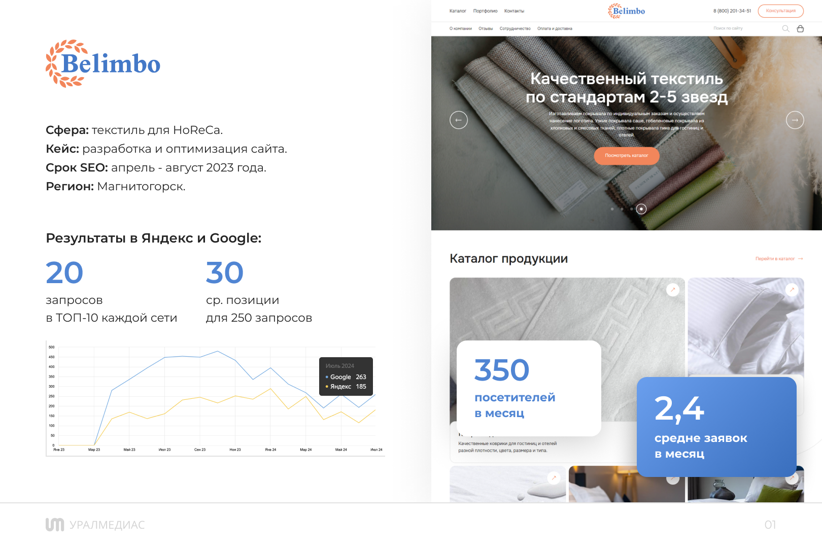Screen dimensions: 822x548
Task: Click the Посмотреть каталог button
Action: click(627, 156)
